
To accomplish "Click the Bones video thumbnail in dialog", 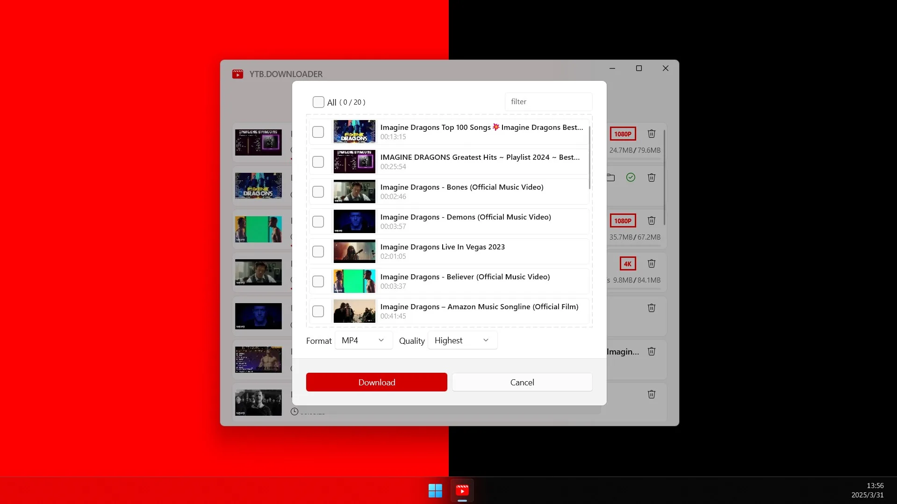I will (x=354, y=192).
